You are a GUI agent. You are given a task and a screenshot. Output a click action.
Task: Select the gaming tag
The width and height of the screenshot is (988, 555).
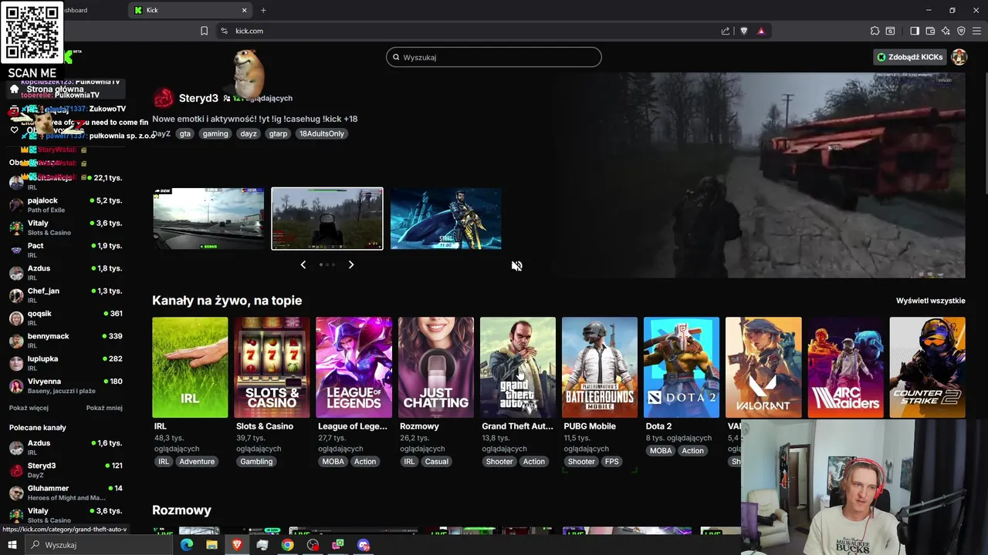pyautogui.click(x=215, y=133)
